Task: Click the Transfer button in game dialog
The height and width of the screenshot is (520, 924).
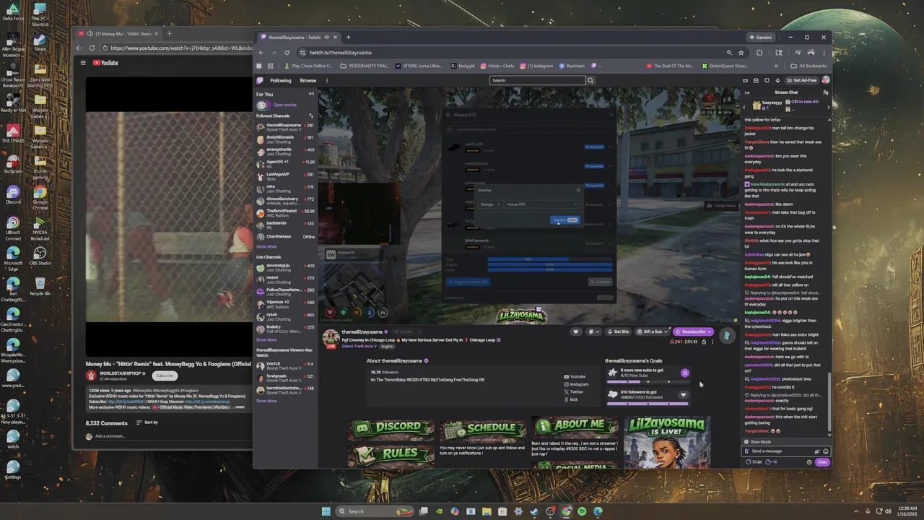Action: [x=565, y=220]
